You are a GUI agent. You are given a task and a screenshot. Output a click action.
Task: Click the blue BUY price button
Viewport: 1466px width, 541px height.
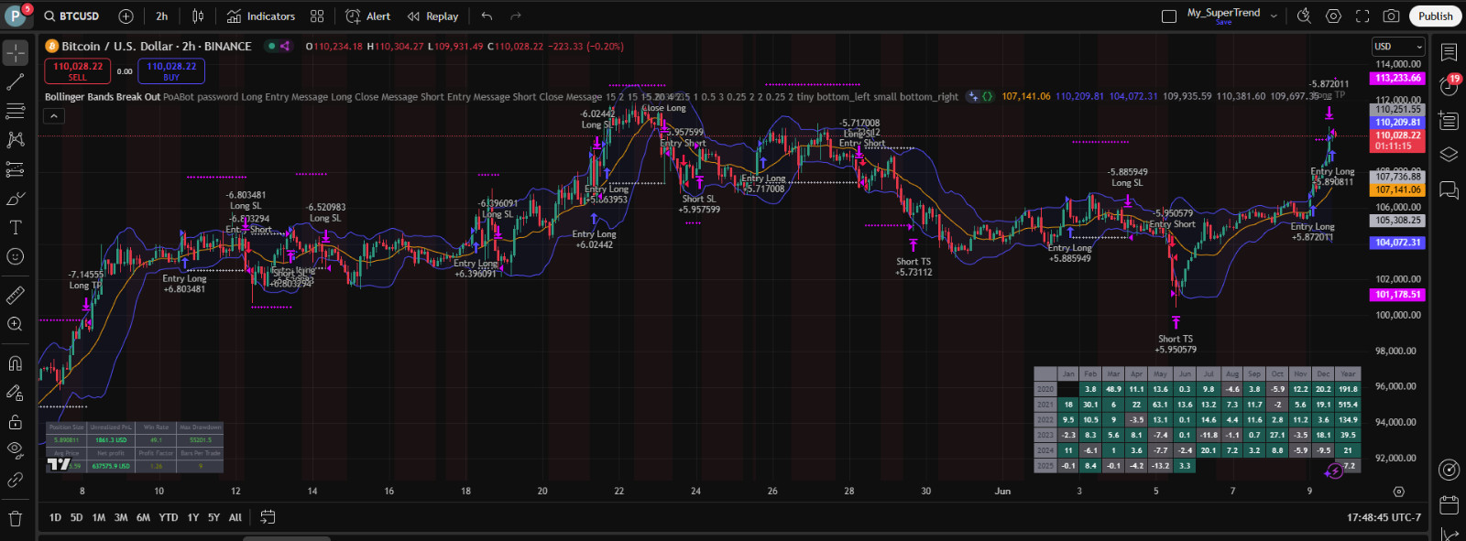[x=171, y=71]
